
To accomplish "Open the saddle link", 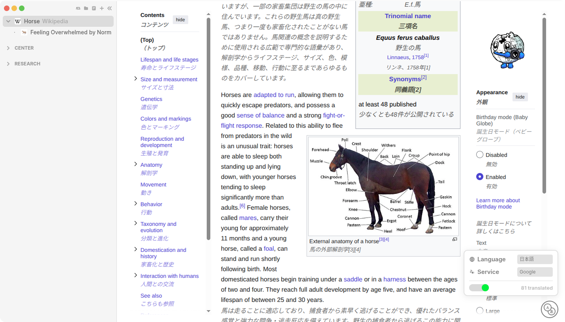I will (353, 279).
